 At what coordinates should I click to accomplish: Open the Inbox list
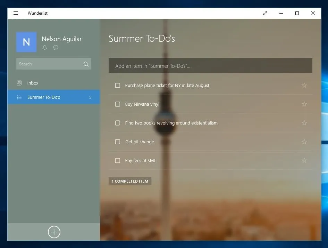54,83
